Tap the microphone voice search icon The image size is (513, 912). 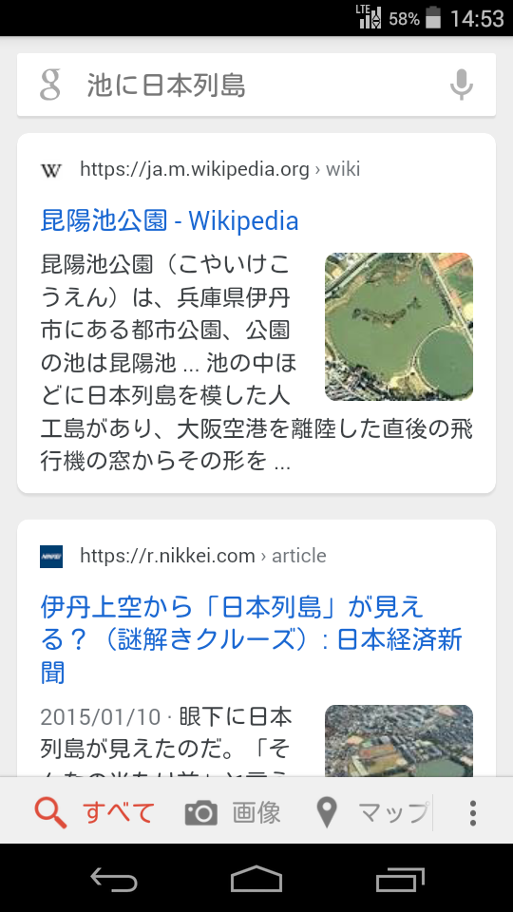click(462, 85)
